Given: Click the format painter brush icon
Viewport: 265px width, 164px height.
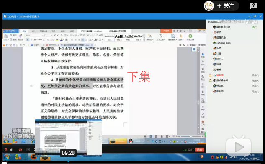Looking at the screenshot, I should tap(21, 36).
